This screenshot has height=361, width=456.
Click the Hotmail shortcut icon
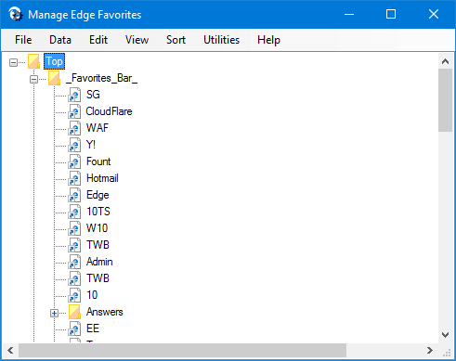tap(74, 178)
